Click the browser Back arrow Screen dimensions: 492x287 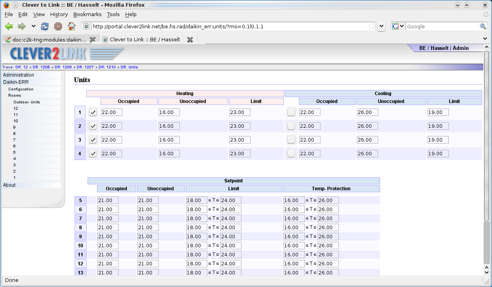[x=9, y=26]
